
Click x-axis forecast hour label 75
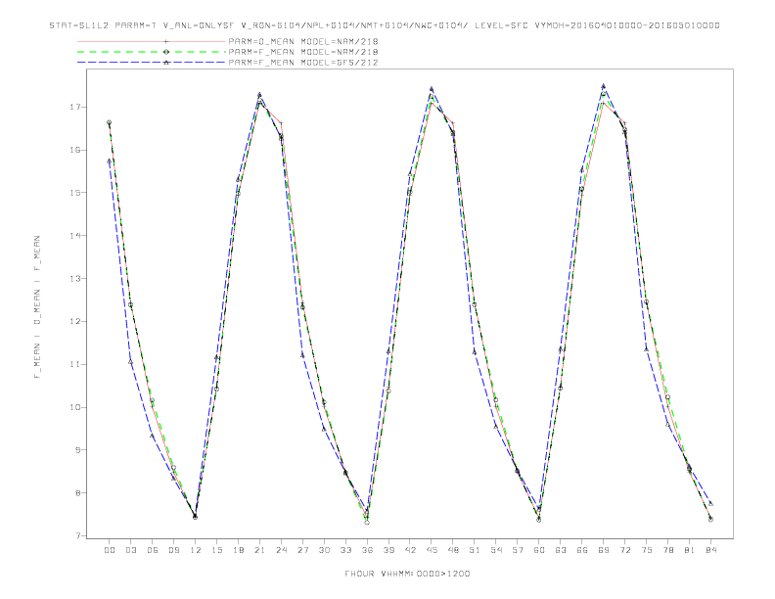(x=647, y=550)
